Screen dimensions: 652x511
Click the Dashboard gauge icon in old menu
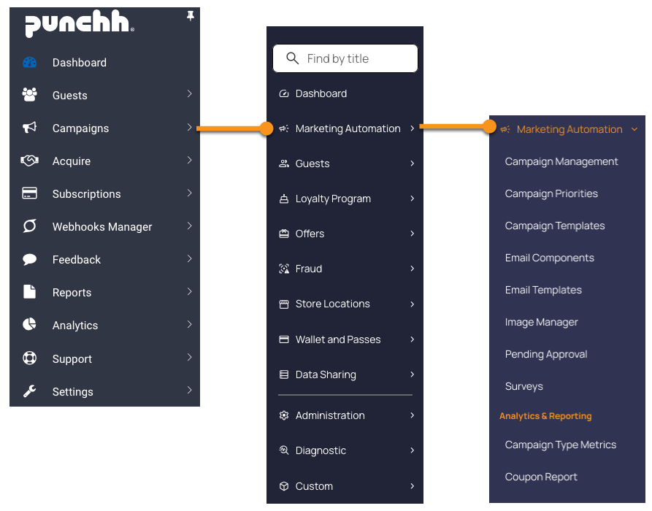pyautogui.click(x=29, y=62)
